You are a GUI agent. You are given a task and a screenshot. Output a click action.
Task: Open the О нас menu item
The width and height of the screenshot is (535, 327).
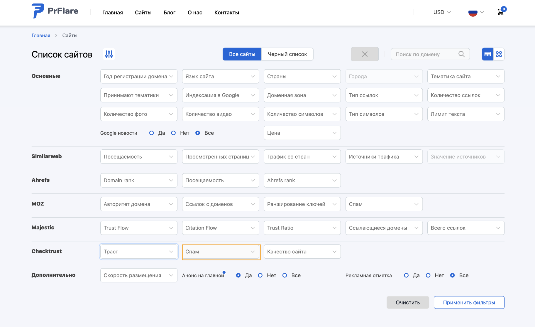[x=195, y=13]
